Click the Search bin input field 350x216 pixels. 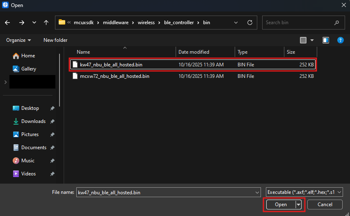[x=300, y=23]
